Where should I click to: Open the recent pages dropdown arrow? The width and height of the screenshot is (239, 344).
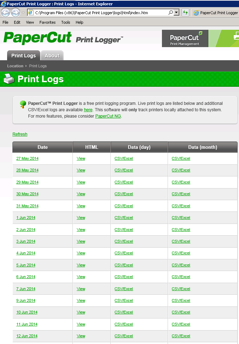(x=23, y=13)
